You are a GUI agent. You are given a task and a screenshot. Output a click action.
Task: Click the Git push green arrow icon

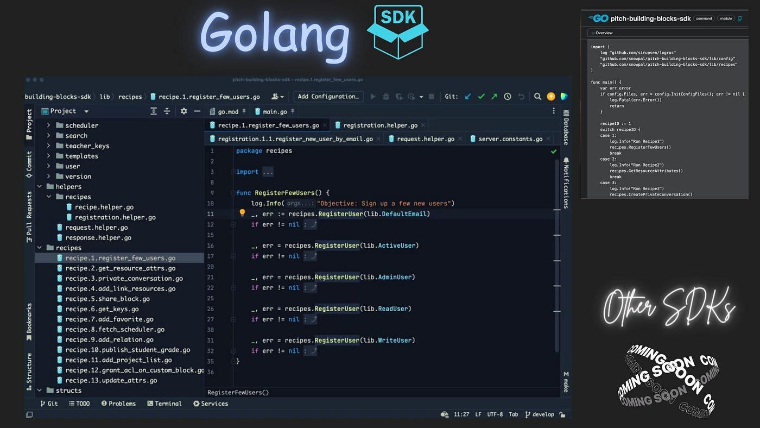pyautogui.click(x=494, y=97)
